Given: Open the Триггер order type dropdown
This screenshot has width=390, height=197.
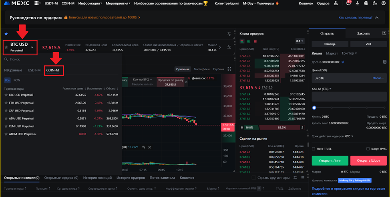Looking at the screenshot, I should (x=349, y=53).
